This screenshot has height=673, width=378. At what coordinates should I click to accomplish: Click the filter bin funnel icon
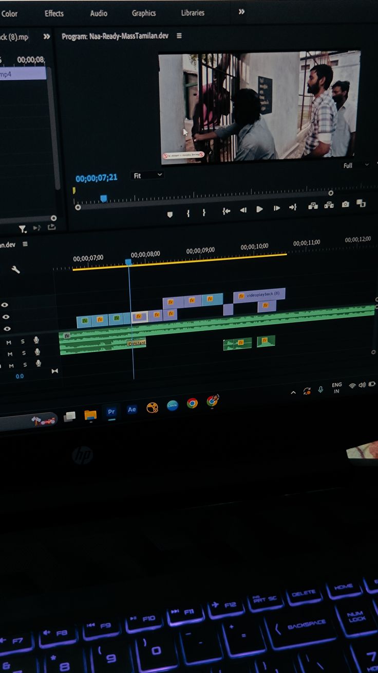(x=23, y=229)
